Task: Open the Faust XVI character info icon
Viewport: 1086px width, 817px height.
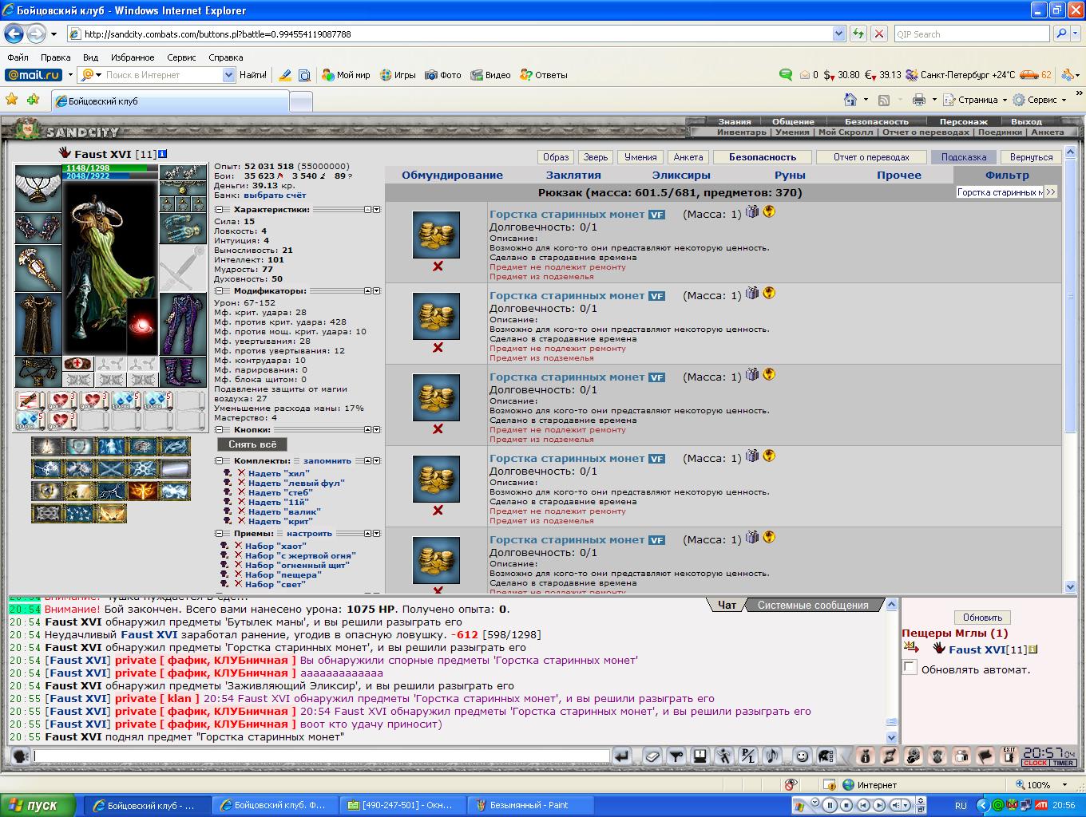Action: pos(163,153)
